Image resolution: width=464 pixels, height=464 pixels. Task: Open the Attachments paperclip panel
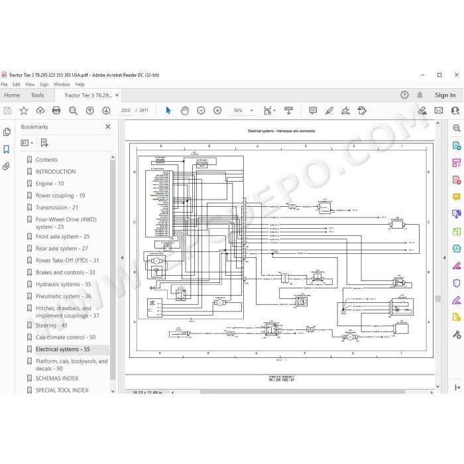coord(6,166)
